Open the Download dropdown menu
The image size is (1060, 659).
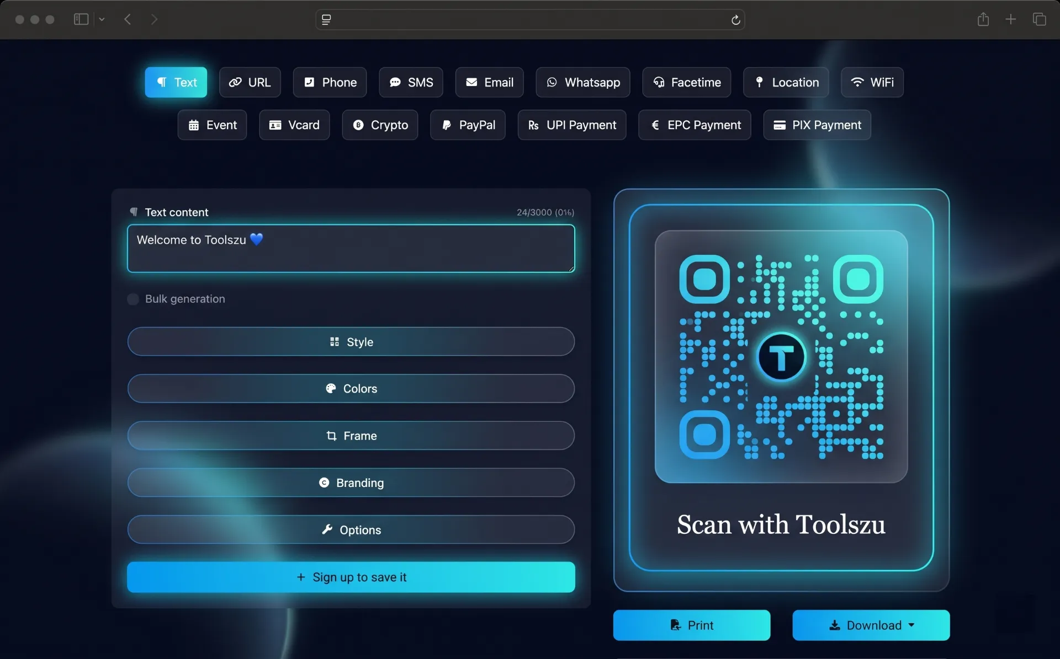(x=871, y=625)
